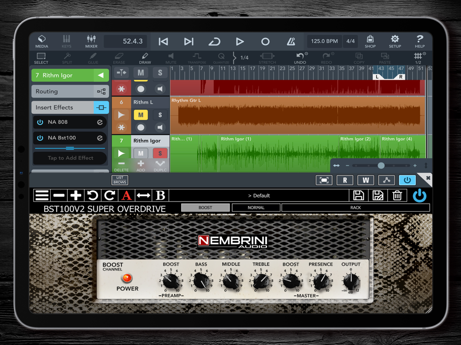The image size is (461, 345).
Task: Open the Mixer panel
Action: point(91,41)
